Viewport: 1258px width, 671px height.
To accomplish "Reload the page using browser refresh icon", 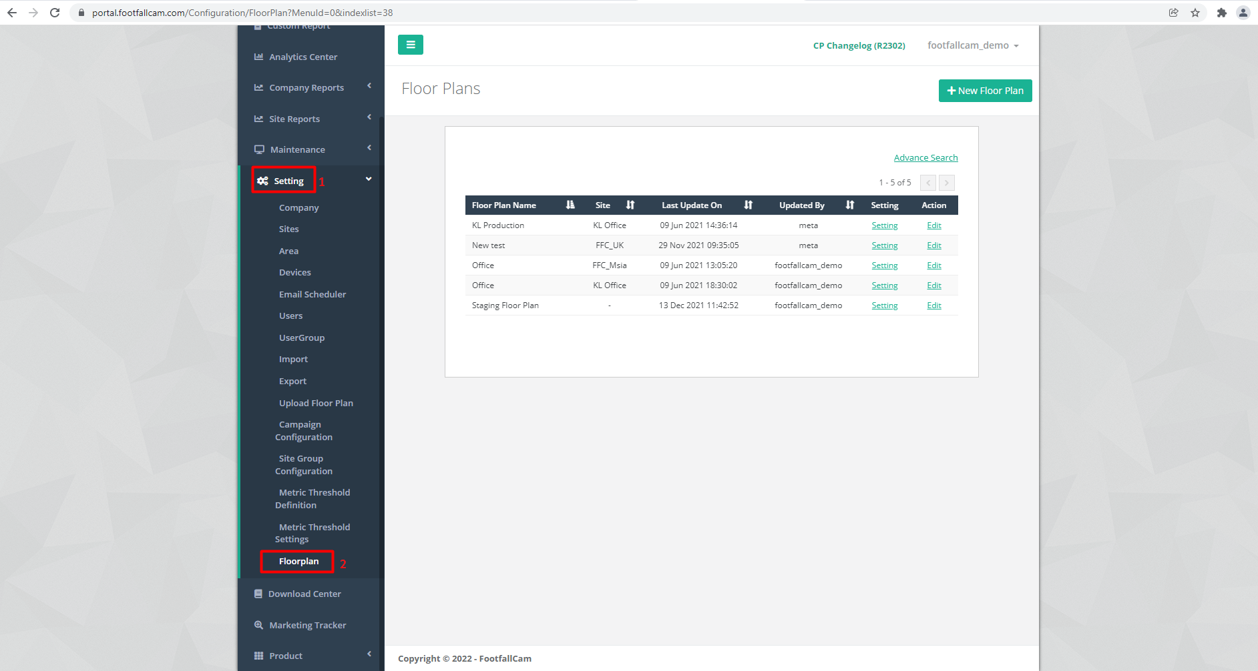I will click(x=55, y=13).
